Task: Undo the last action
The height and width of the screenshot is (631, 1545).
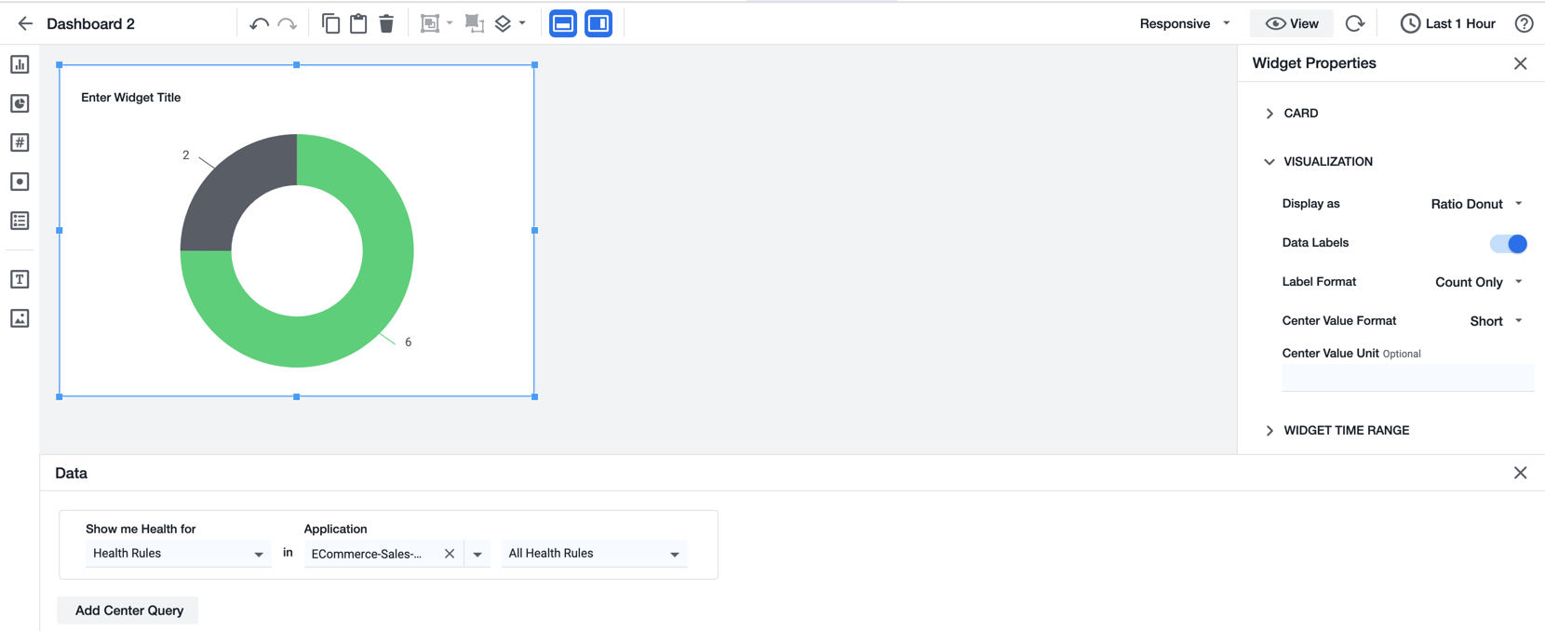Action: (259, 23)
